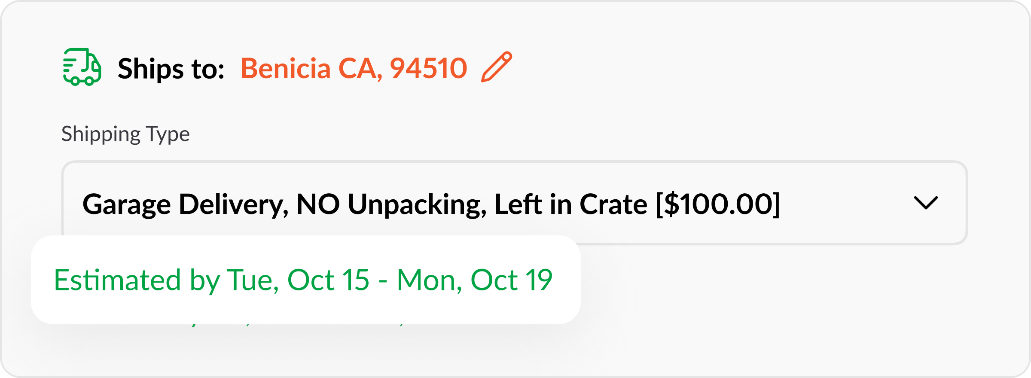Click the 'Shipping Type' field label

click(x=125, y=134)
